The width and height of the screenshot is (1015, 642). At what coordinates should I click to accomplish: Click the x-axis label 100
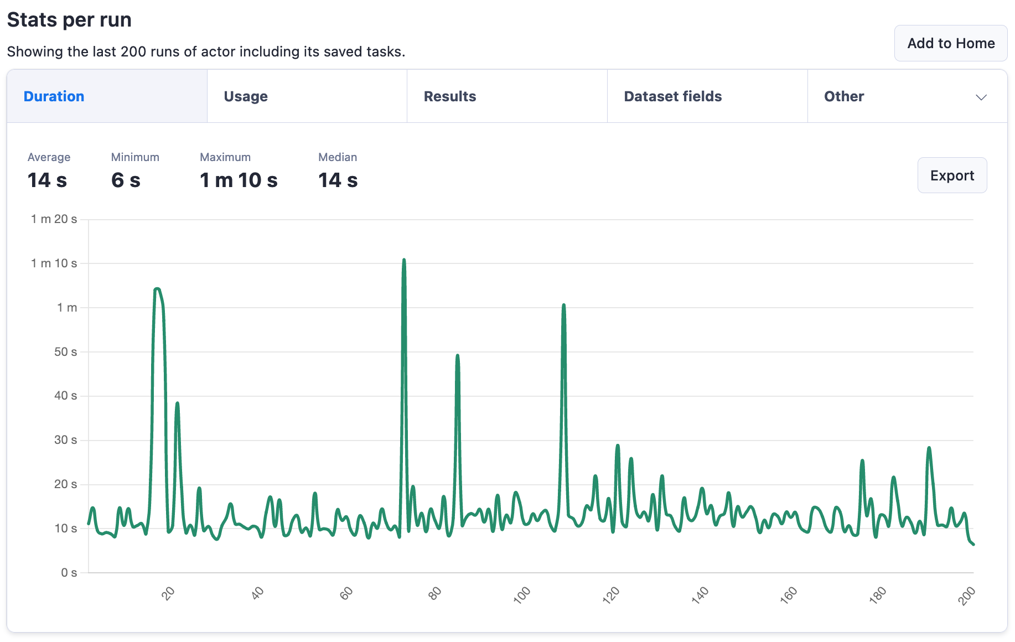521,595
